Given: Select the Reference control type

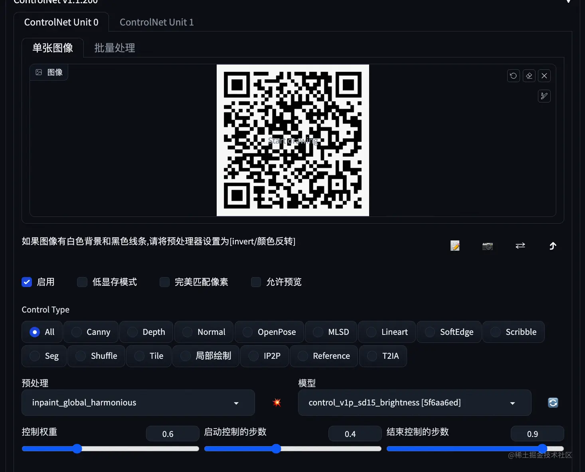Looking at the screenshot, I should pyautogui.click(x=324, y=356).
